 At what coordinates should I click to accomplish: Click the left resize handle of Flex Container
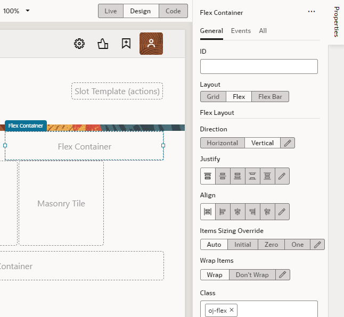tap(5, 145)
